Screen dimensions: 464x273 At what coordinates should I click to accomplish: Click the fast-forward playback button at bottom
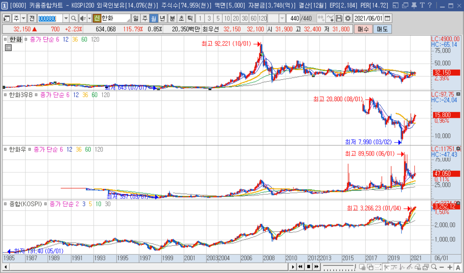(317, 267)
